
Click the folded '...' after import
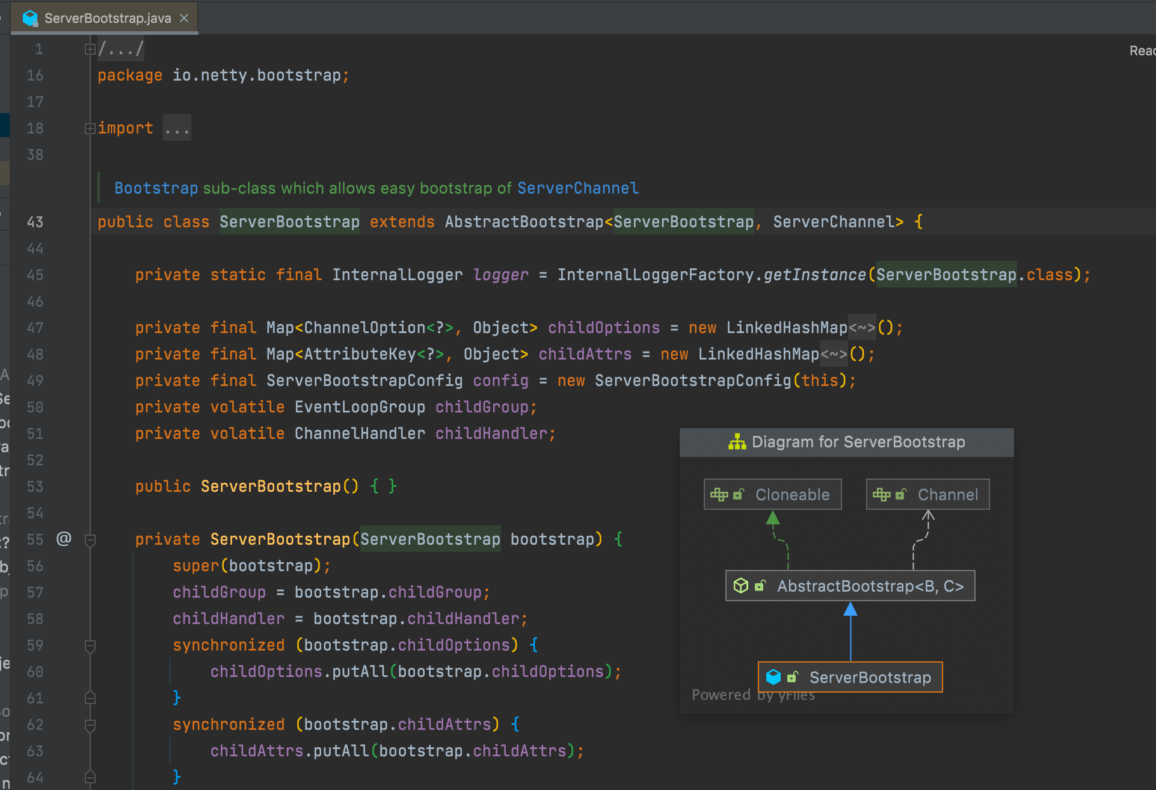click(x=177, y=128)
